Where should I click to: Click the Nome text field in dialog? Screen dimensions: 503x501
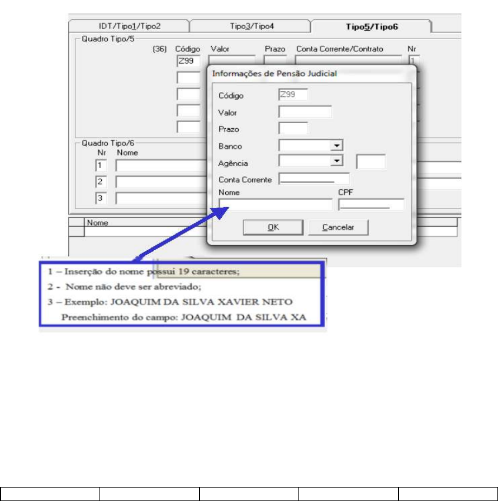pos(275,205)
